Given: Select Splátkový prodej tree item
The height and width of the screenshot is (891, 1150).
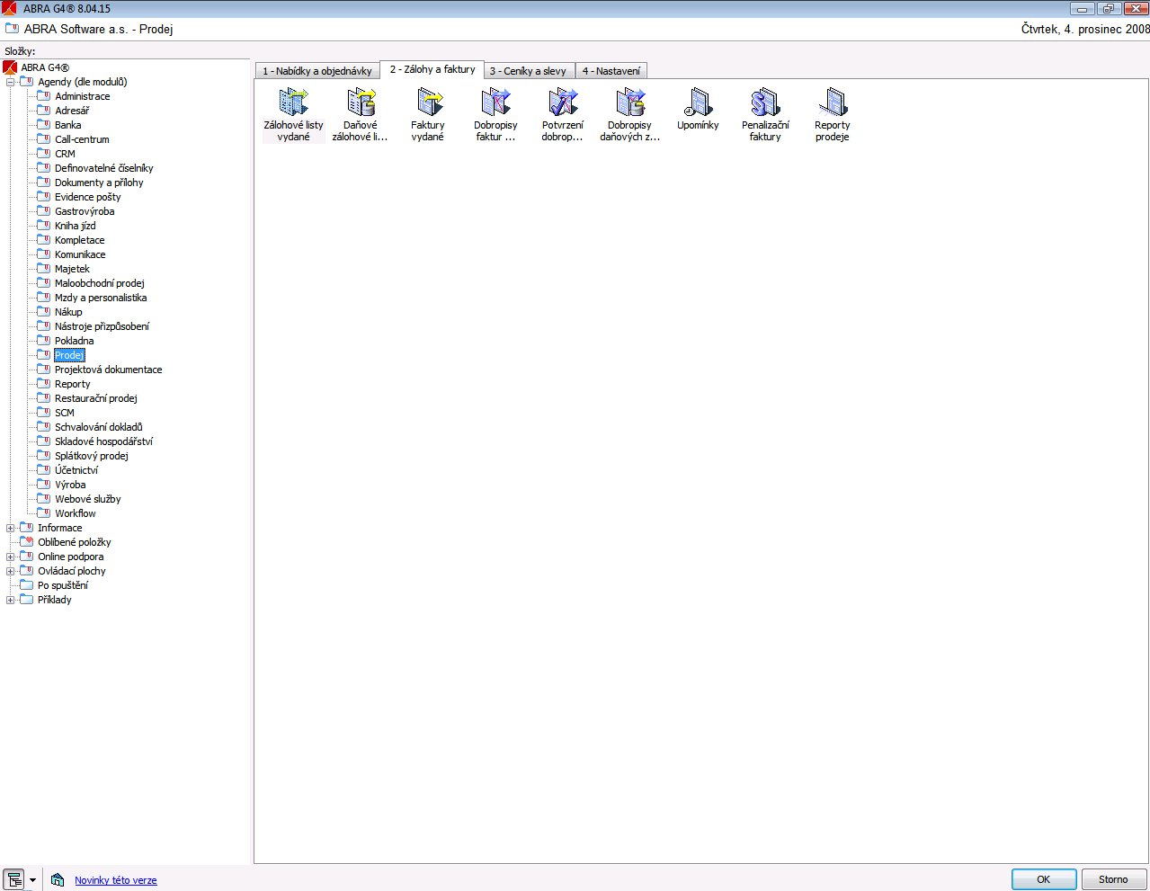Looking at the screenshot, I should coord(92,456).
